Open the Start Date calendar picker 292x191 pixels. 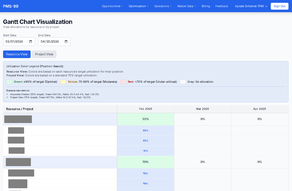click(x=31, y=41)
